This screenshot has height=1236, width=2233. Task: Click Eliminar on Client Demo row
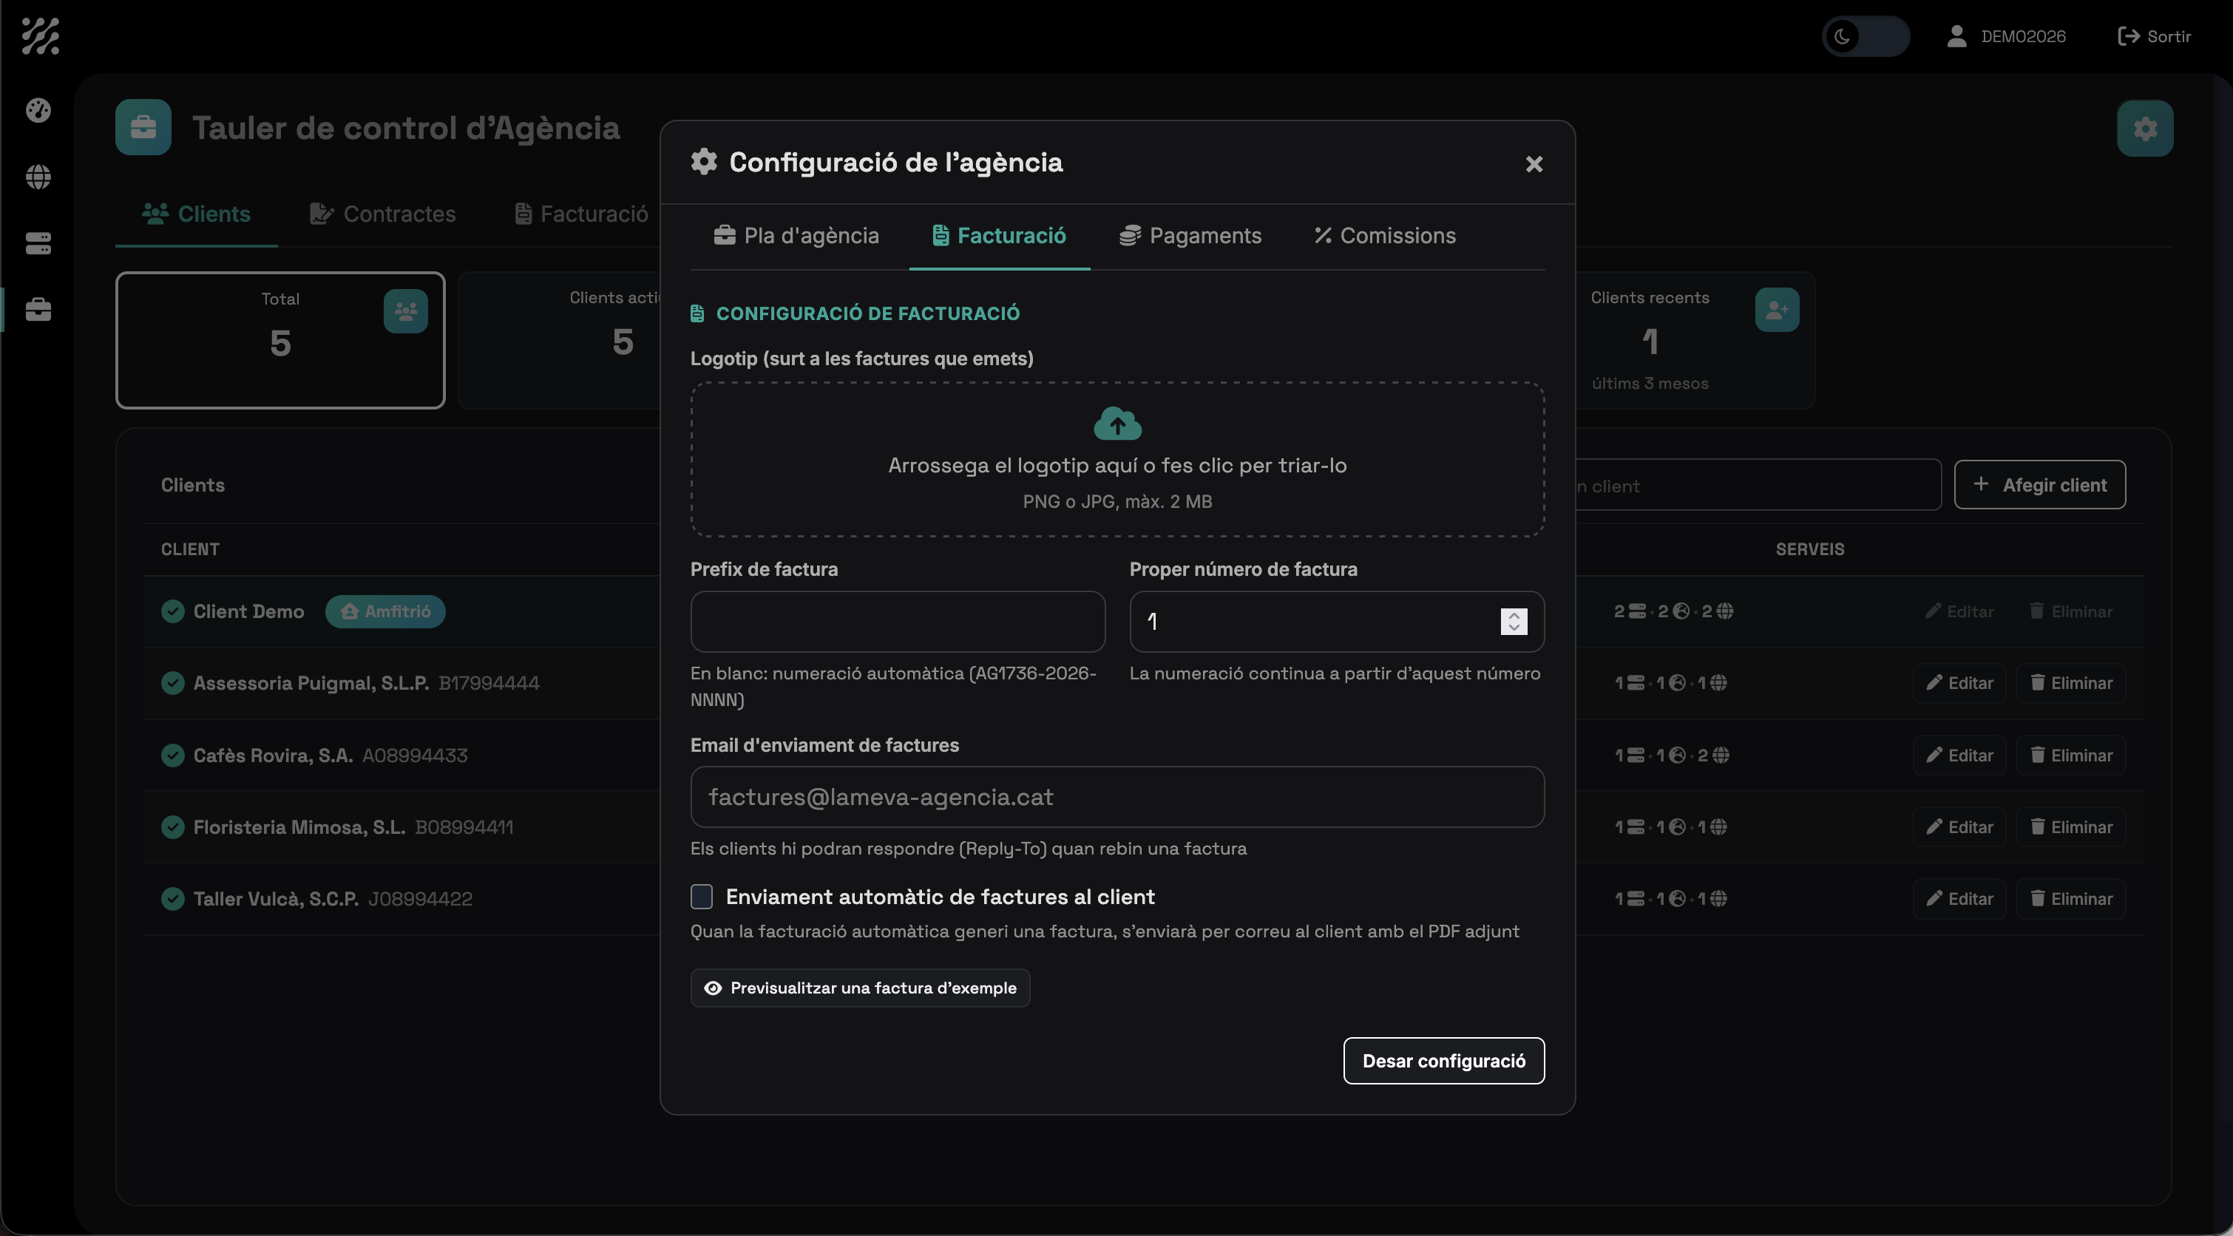tap(2071, 611)
